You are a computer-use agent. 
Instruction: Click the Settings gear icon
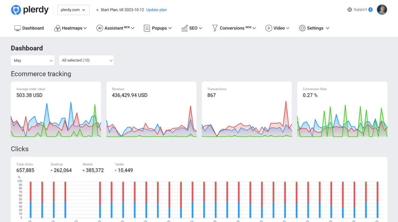pyautogui.click(x=302, y=28)
